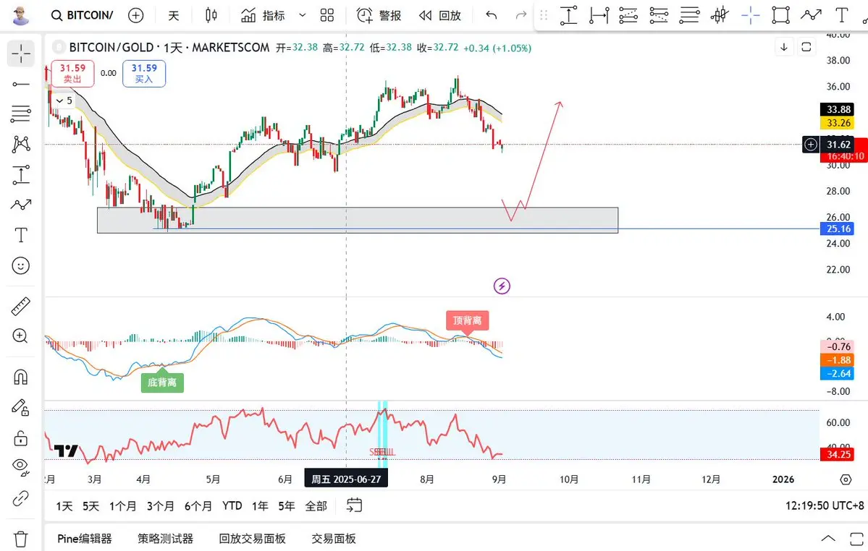The height and width of the screenshot is (551, 868).
Task: Remove drawings with trash icon
Action: [21, 539]
